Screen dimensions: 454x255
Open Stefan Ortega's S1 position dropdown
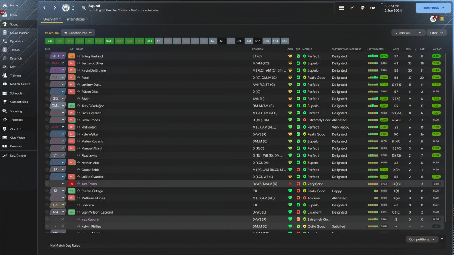(58, 191)
